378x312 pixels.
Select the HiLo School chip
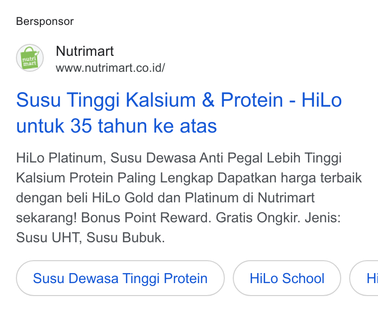point(287,278)
